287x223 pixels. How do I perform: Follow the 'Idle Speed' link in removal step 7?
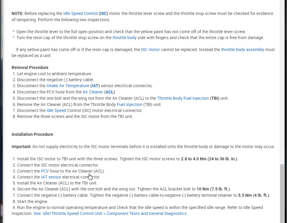click(x=56, y=110)
